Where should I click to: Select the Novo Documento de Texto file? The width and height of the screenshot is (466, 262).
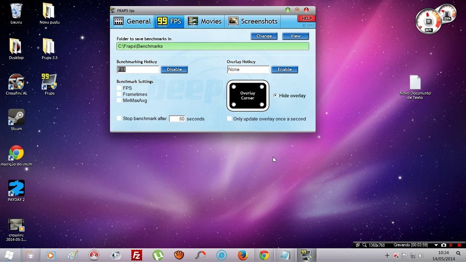tap(415, 87)
